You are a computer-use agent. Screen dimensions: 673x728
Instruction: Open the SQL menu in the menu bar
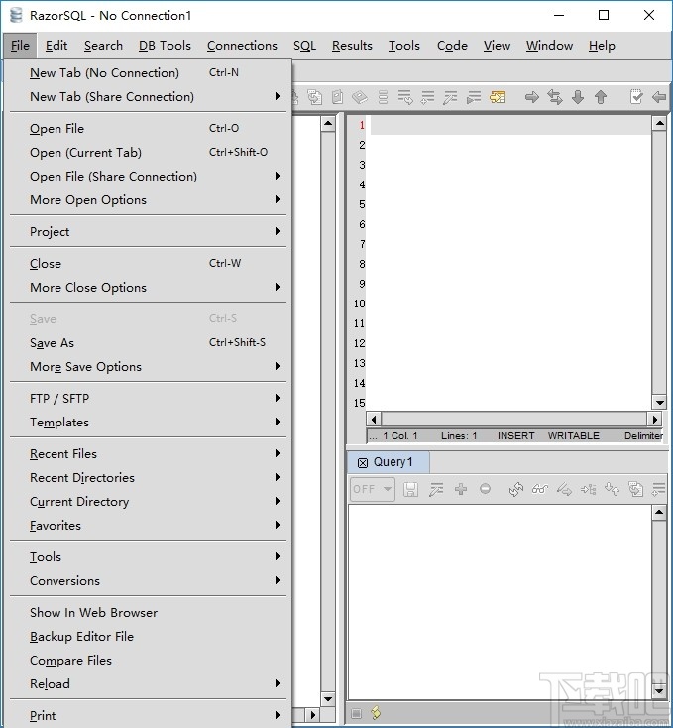coord(304,46)
